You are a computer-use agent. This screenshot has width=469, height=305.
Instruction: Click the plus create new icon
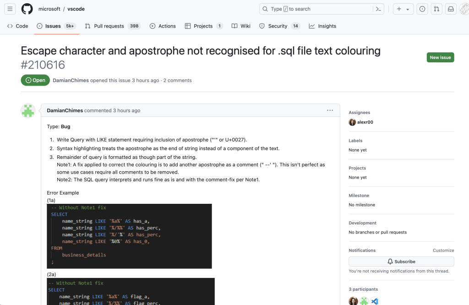coord(399,9)
